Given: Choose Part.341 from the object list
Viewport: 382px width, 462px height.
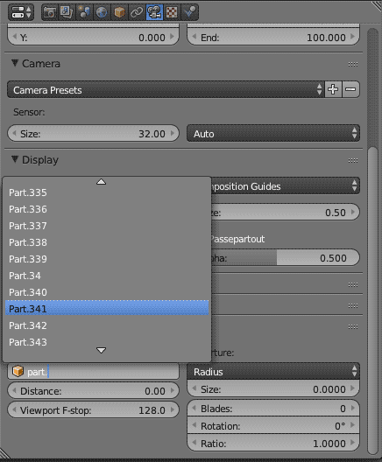Looking at the screenshot, I should pos(107,309).
